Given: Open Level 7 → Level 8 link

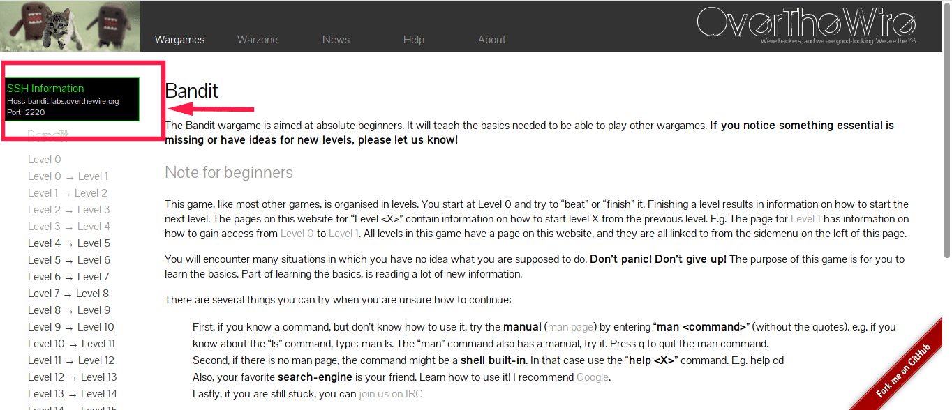Looking at the screenshot, I should coord(68,294).
